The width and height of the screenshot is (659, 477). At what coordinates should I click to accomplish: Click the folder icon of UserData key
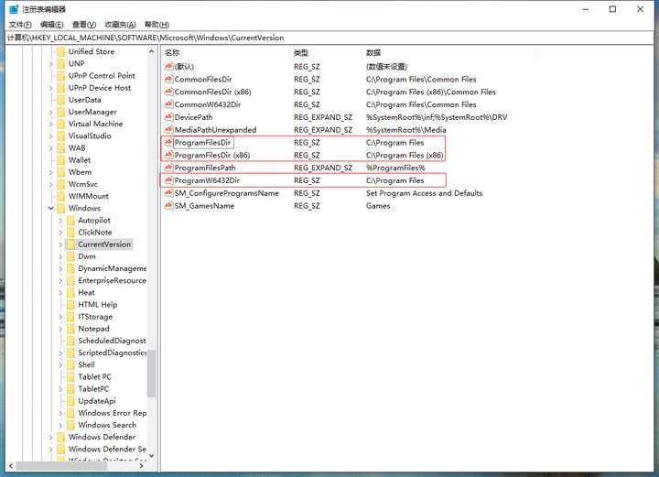61,100
